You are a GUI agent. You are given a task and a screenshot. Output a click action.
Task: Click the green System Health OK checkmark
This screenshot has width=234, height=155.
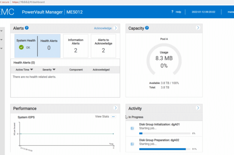[x=21, y=47]
